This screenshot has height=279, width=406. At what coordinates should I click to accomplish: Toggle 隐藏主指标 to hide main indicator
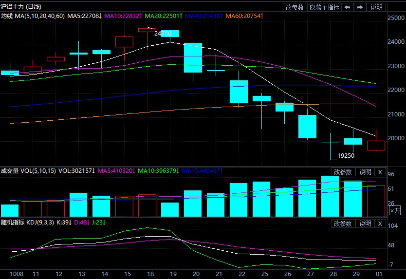tap(324, 7)
